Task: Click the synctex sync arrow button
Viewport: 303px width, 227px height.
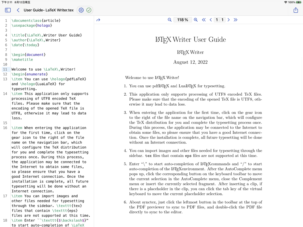Action: 98,20
